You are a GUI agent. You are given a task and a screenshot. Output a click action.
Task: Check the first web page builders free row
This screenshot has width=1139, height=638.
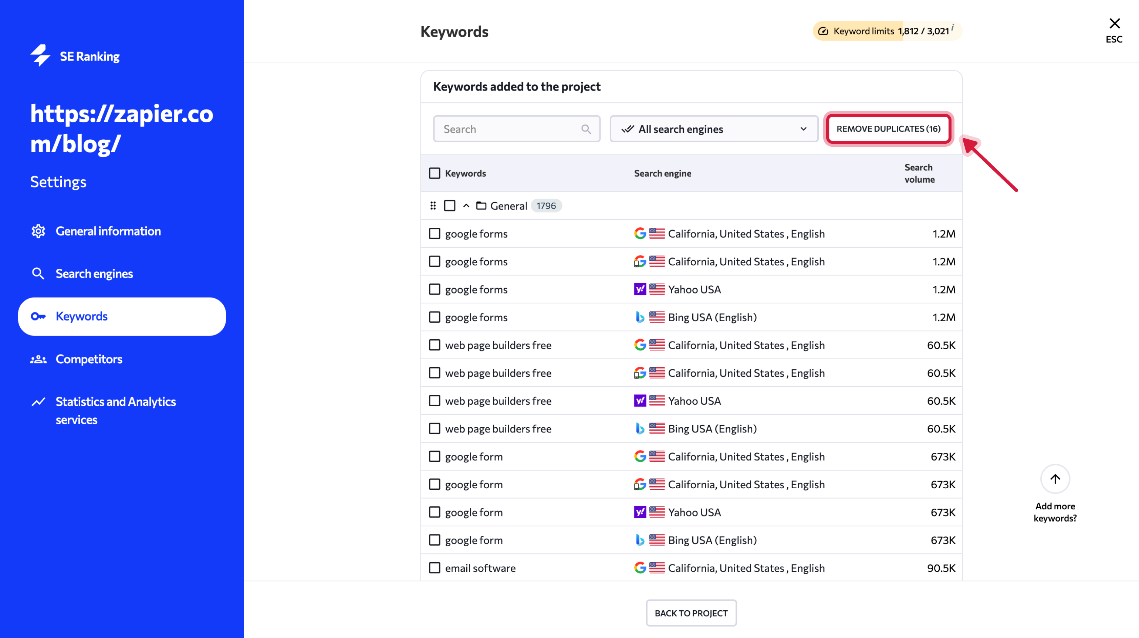tap(435, 345)
